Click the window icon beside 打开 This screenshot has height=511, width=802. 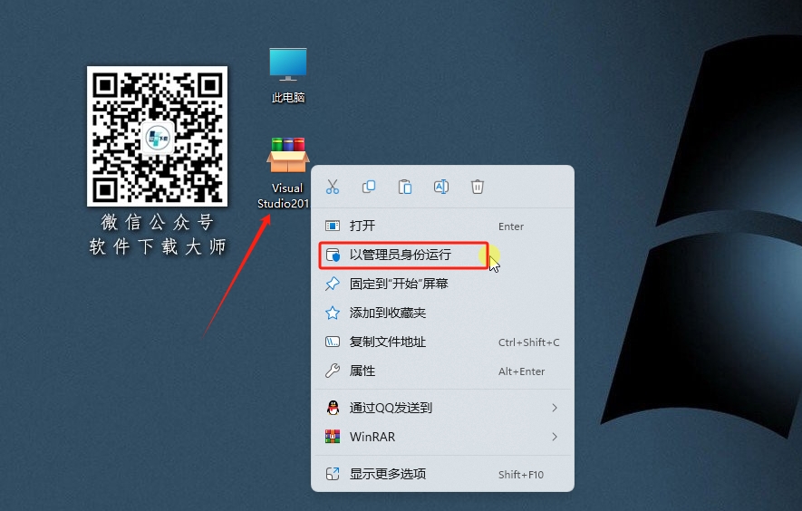(x=333, y=226)
